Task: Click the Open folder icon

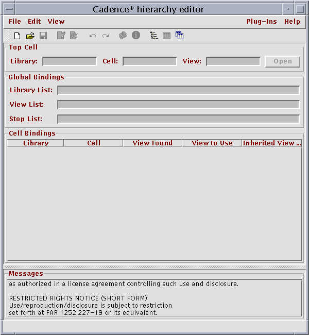Action: pos(30,36)
